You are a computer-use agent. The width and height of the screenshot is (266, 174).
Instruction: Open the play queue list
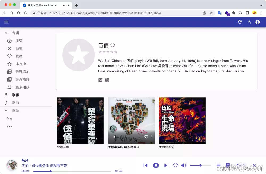click(241, 165)
